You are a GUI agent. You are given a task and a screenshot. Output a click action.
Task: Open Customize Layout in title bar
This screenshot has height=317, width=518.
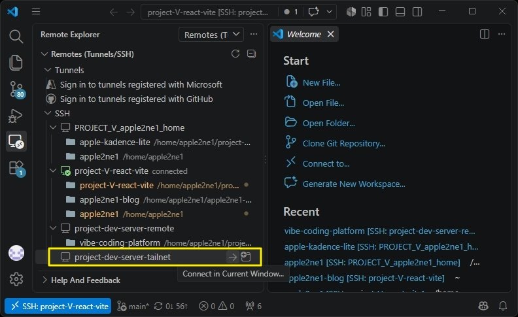tap(366, 12)
